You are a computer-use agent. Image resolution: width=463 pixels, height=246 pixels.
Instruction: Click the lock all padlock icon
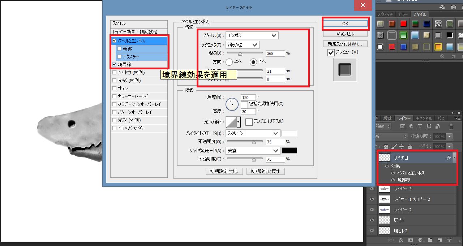pyautogui.click(x=410, y=147)
